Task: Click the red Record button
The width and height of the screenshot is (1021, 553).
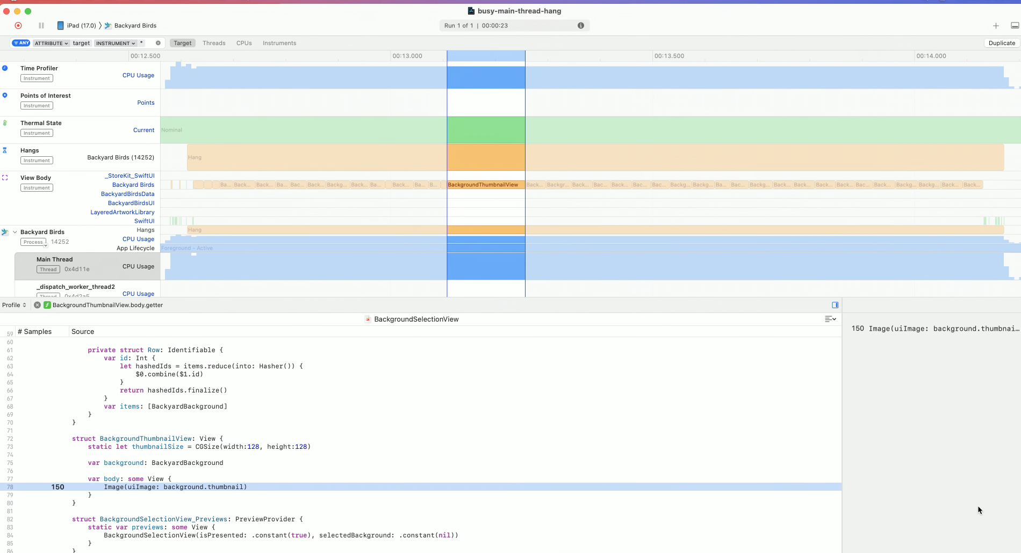Action: (18, 25)
